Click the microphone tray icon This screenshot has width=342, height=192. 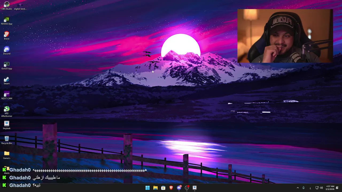[x=303, y=188]
